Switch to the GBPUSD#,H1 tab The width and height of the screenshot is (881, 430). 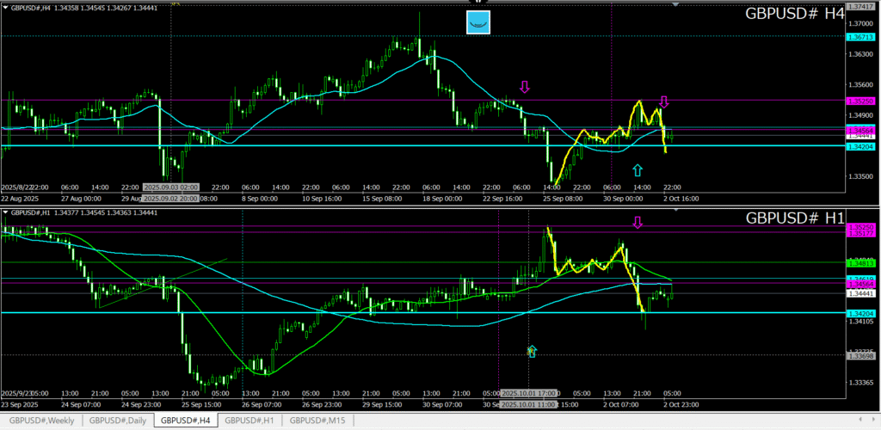250,421
